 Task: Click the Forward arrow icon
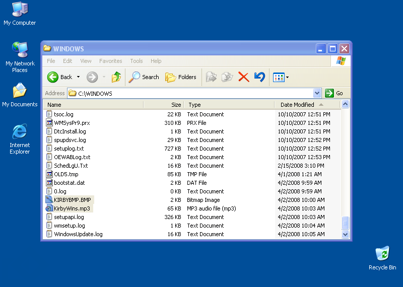(x=92, y=77)
